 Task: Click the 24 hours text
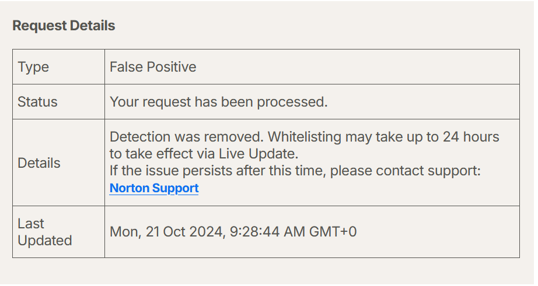tap(471, 137)
